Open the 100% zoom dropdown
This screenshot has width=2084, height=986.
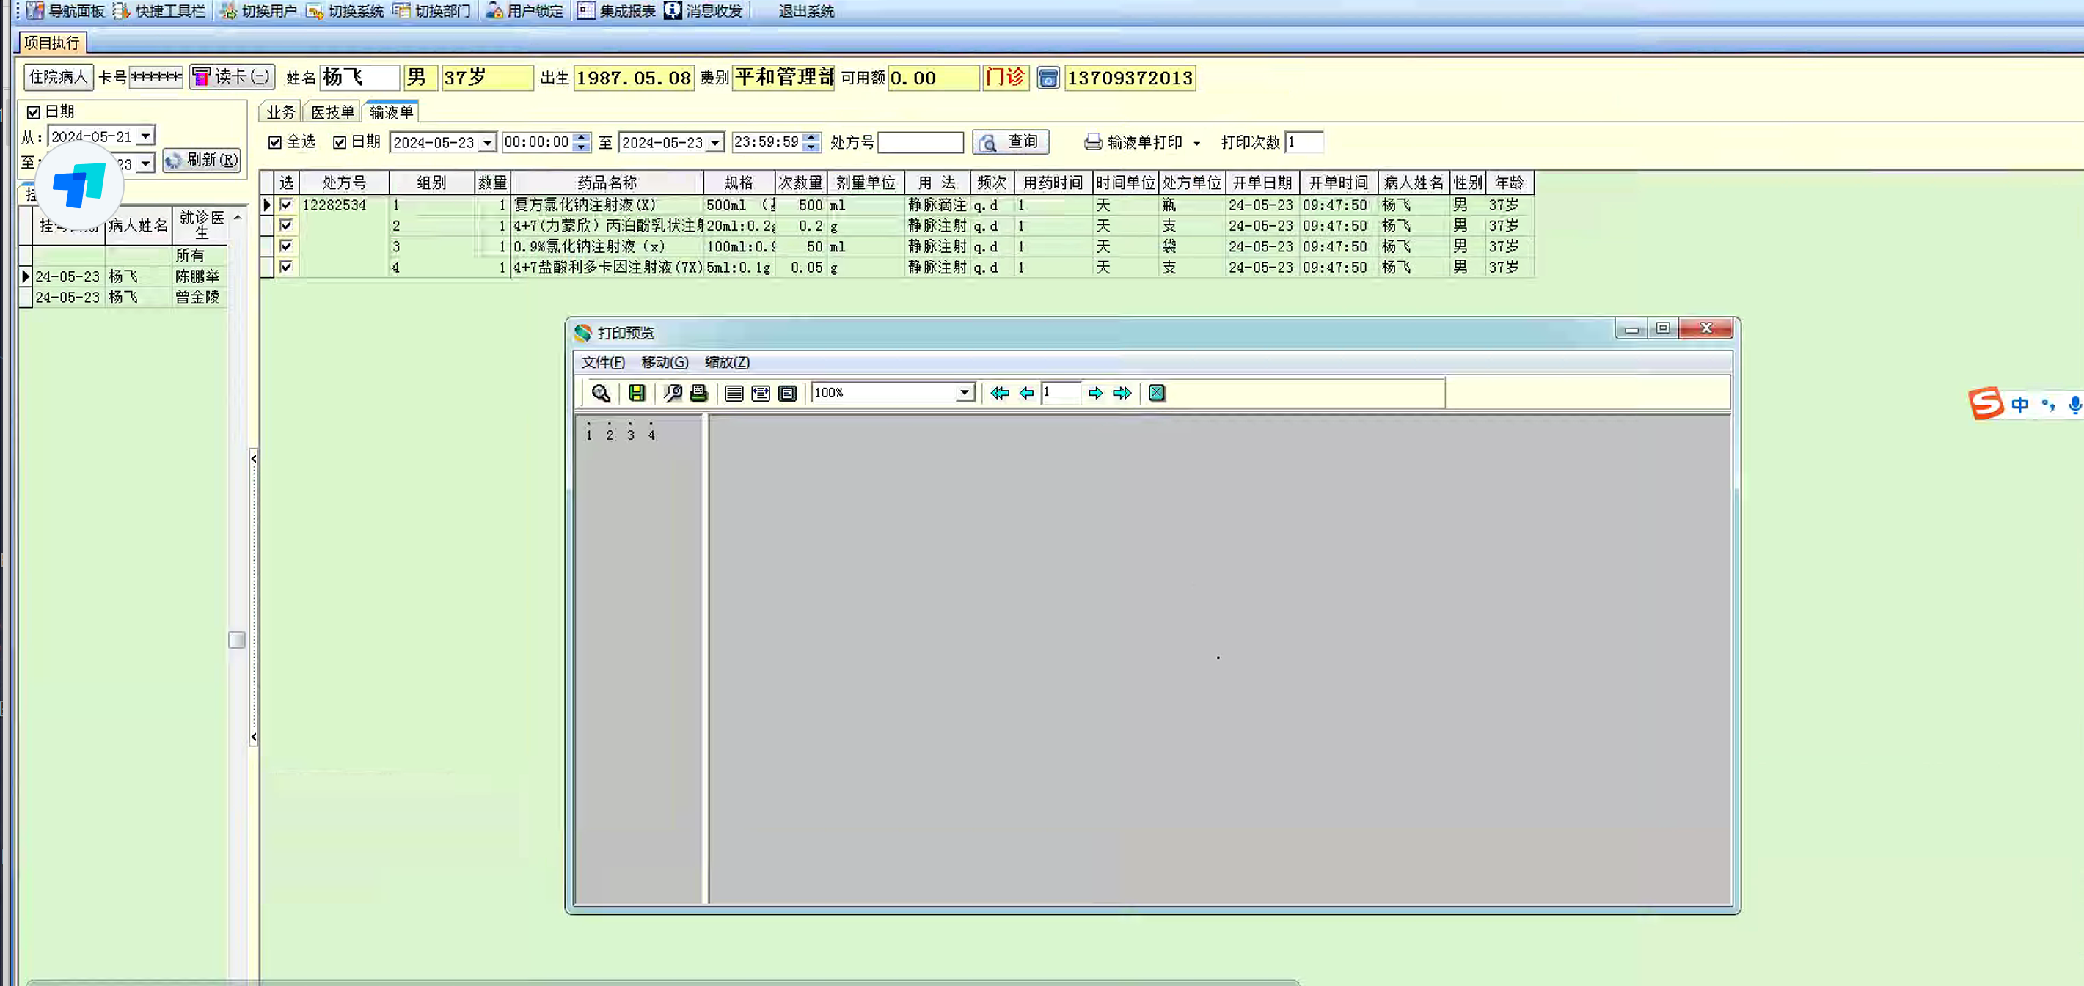(965, 393)
